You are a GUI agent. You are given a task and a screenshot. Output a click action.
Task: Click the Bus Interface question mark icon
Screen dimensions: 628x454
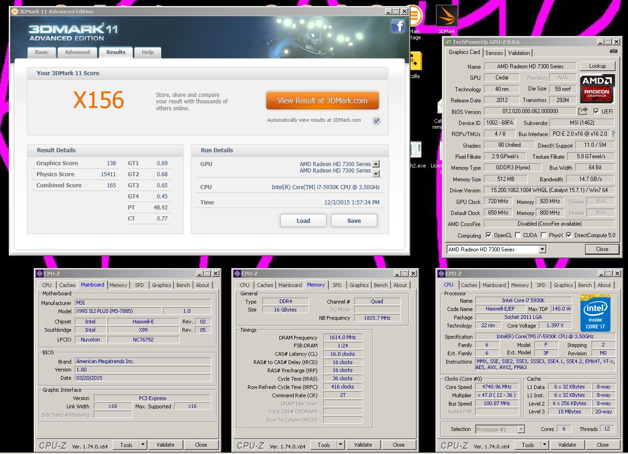click(613, 134)
